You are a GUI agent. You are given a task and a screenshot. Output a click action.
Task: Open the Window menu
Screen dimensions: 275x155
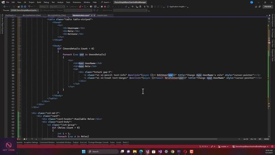click(87, 2)
